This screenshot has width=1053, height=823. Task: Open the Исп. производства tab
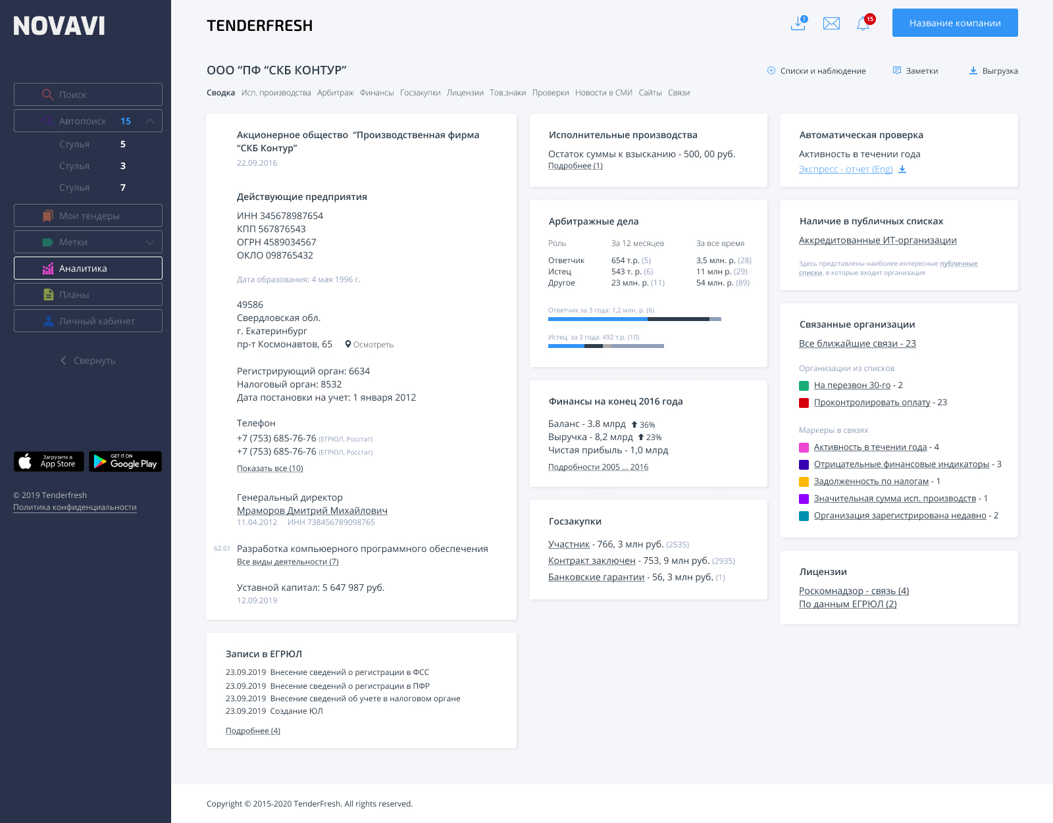click(276, 93)
